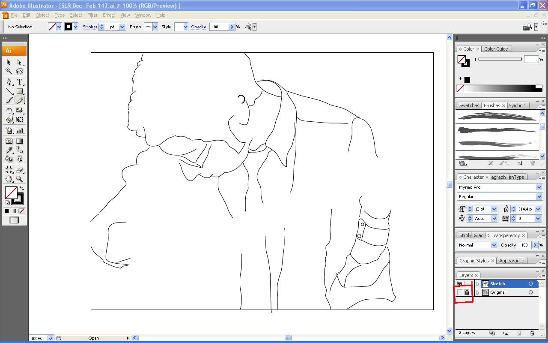
Task: Select the Pen tool
Action: point(9,82)
